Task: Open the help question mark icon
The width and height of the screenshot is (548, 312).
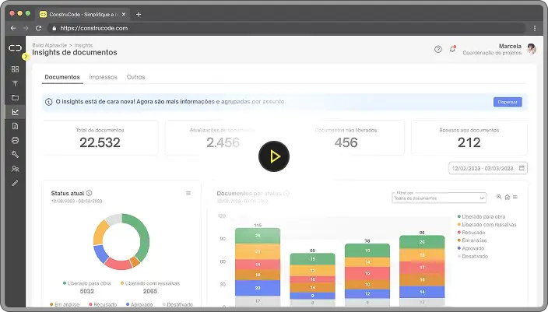Action: [x=438, y=49]
